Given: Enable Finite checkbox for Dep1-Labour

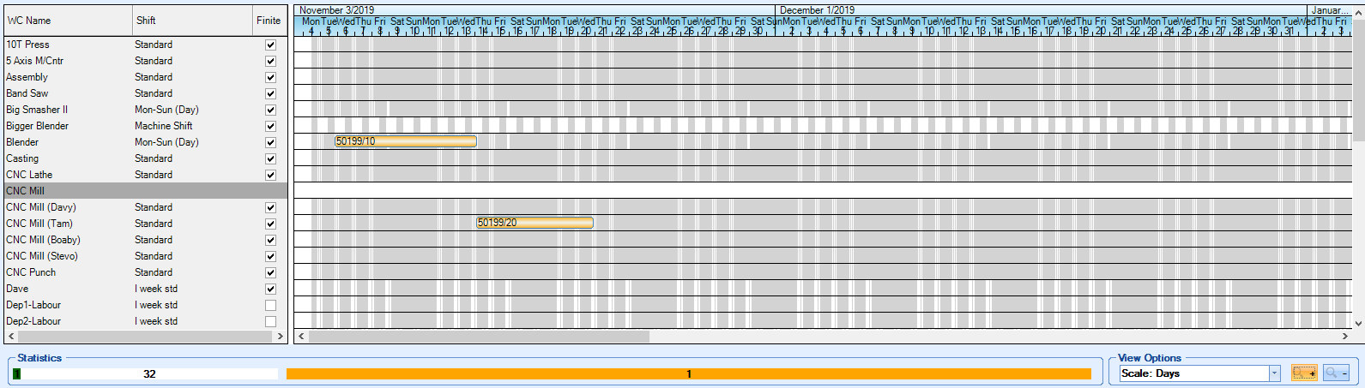Looking at the screenshot, I should (x=270, y=305).
